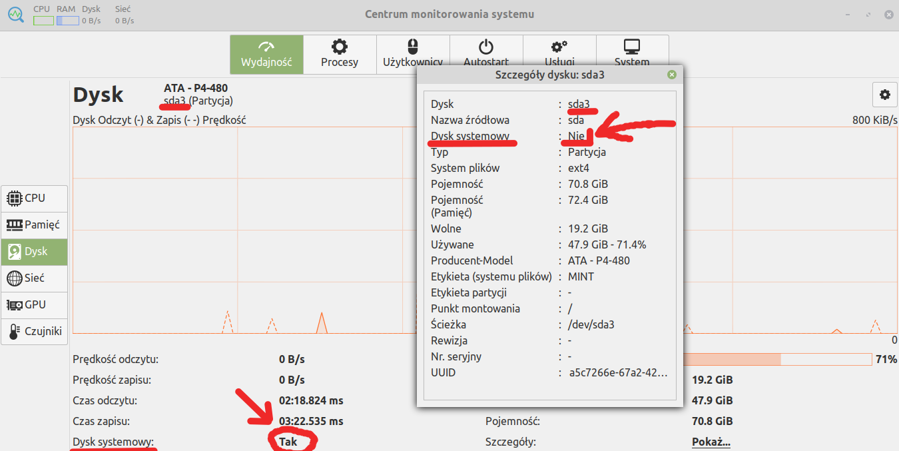Click the Pojemność value 72.4 GiB

588,200
